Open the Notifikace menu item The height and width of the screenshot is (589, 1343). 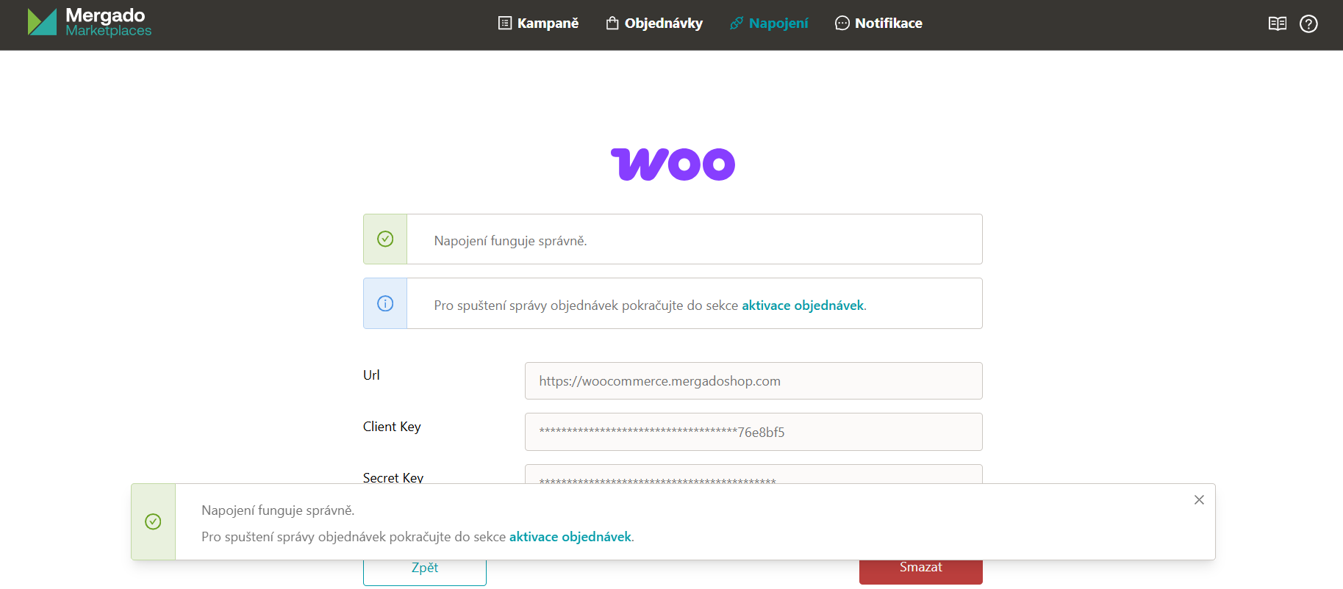point(878,24)
